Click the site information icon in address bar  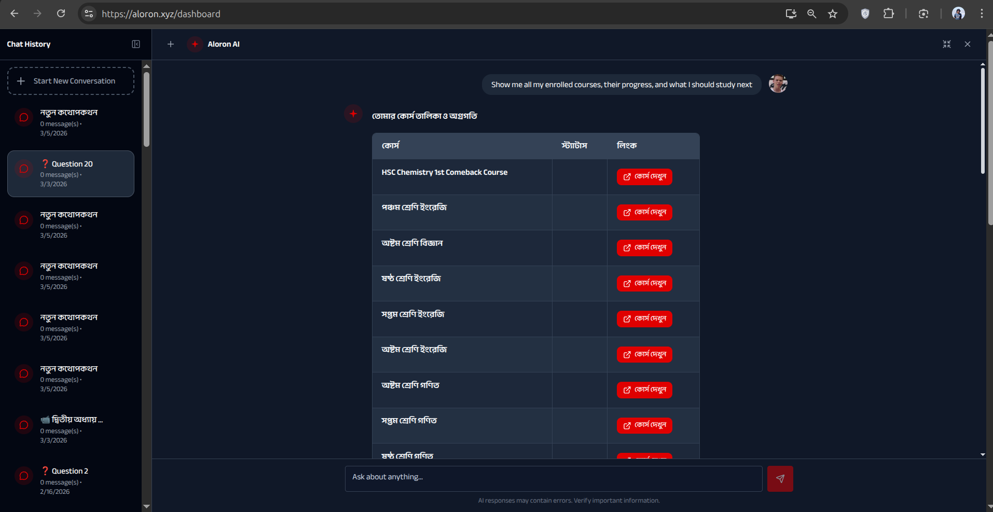coord(89,13)
